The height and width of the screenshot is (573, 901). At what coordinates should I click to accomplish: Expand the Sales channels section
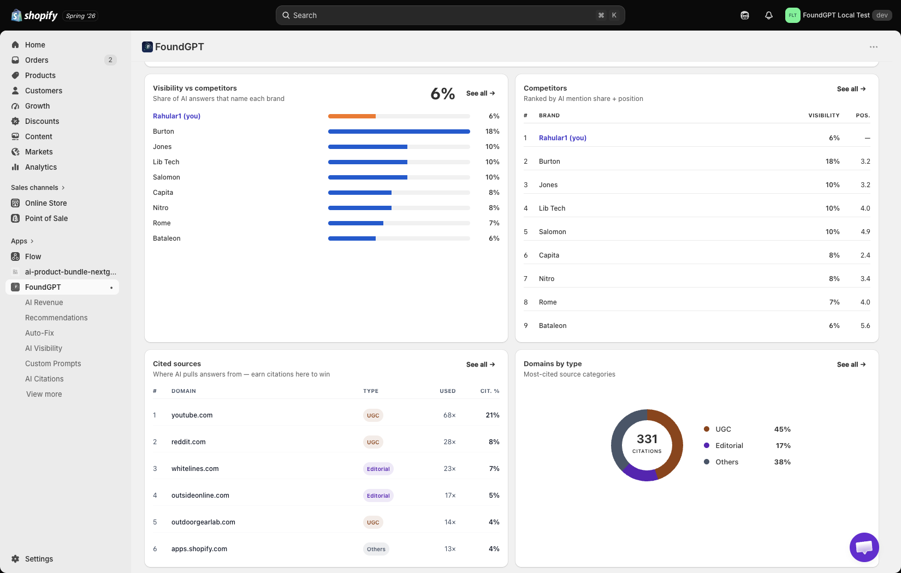point(38,188)
